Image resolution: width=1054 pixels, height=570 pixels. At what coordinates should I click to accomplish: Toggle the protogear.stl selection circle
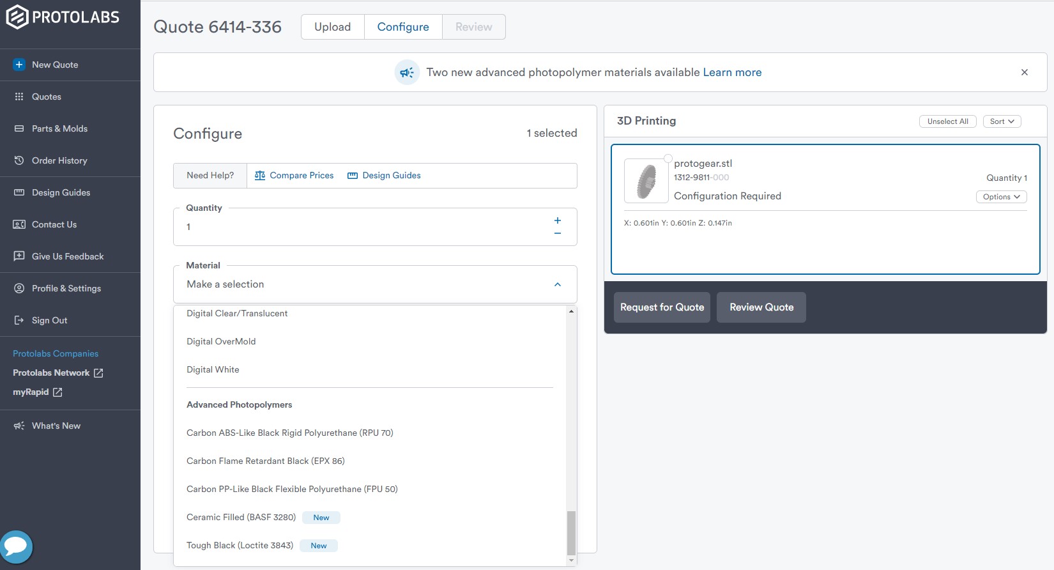(x=668, y=158)
